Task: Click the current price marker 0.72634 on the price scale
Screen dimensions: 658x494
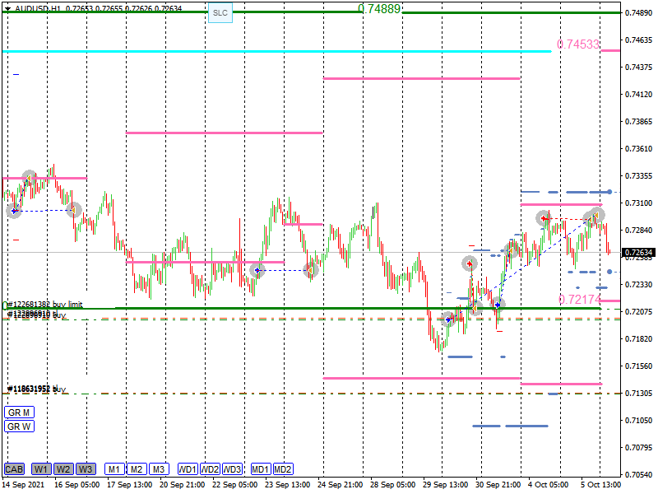Action: tap(638, 253)
